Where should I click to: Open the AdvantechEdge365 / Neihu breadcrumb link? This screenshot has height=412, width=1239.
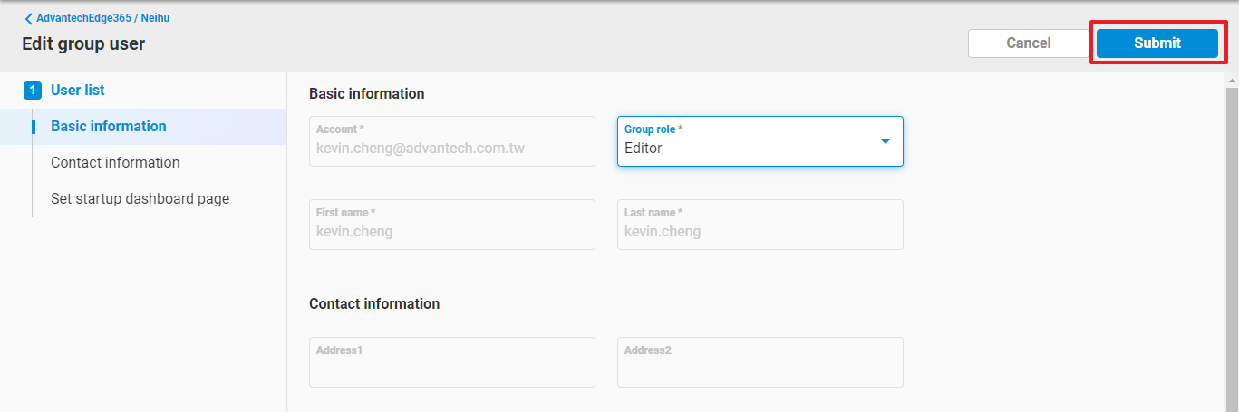[x=102, y=18]
